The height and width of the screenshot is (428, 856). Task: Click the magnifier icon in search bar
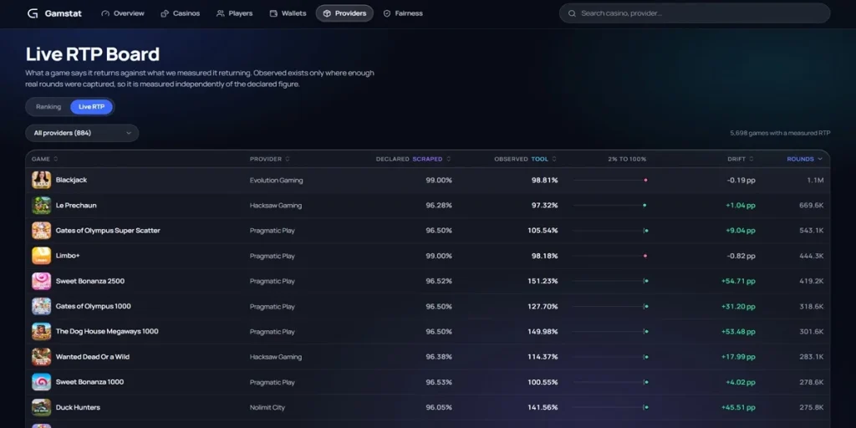[572, 13]
